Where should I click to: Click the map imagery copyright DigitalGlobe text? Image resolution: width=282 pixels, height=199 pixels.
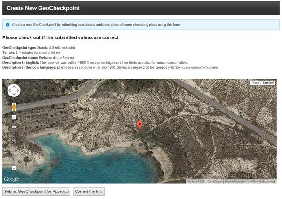[x=204, y=182]
